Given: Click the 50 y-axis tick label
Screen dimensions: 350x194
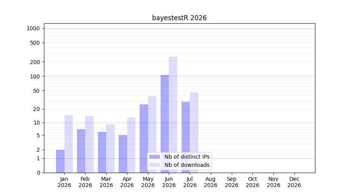Looking at the screenshot, I should click(x=37, y=91).
